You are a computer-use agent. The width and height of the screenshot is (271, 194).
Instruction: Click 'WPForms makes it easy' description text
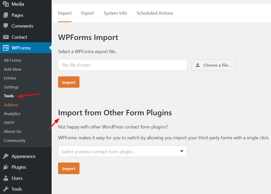[164, 138]
